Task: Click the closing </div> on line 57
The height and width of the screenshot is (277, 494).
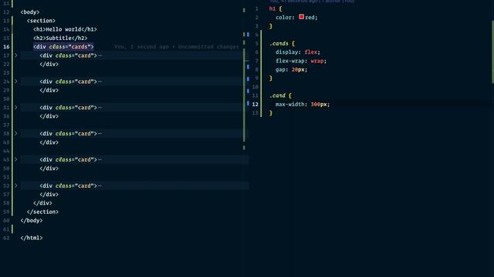Action: click(x=49, y=195)
